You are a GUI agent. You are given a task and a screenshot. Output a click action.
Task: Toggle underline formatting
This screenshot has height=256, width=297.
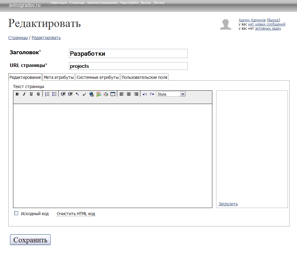(31, 94)
